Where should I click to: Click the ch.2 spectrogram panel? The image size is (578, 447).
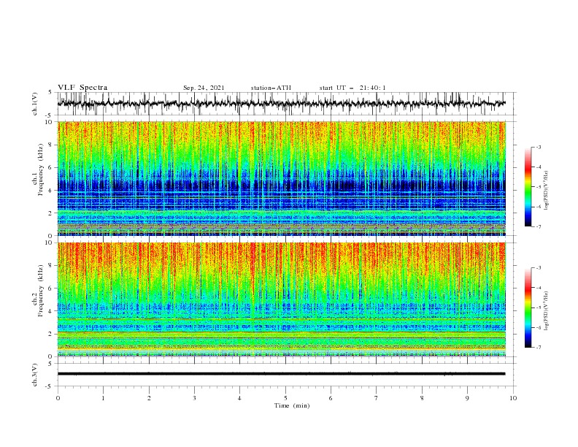click(282, 299)
